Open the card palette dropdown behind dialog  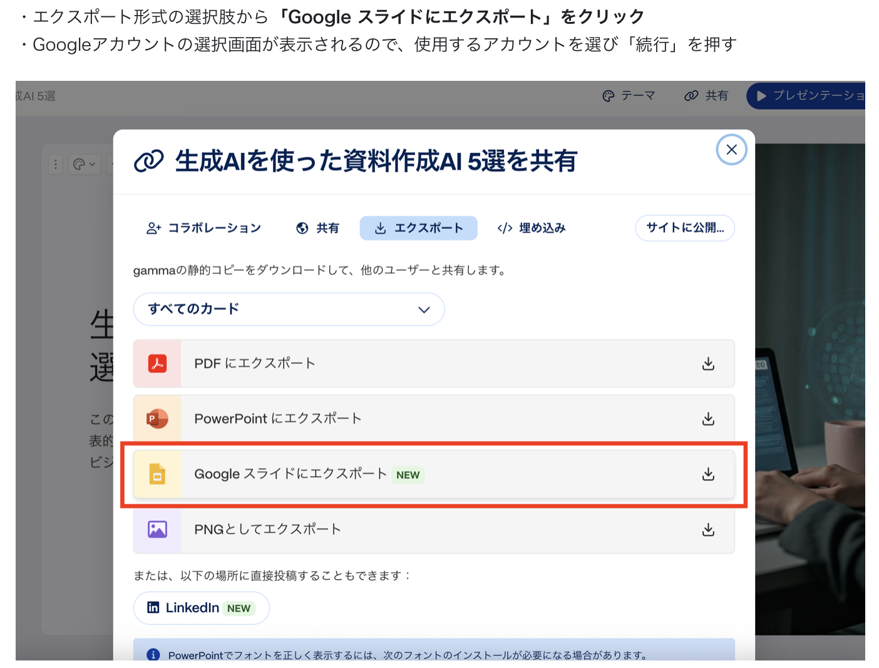coord(84,164)
